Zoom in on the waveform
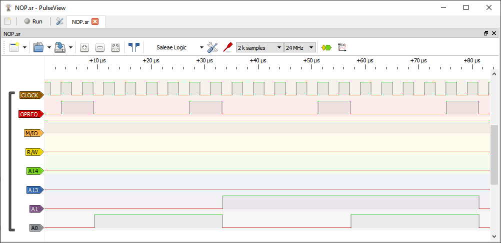Screen dimensions: 501x243 pos(84,47)
